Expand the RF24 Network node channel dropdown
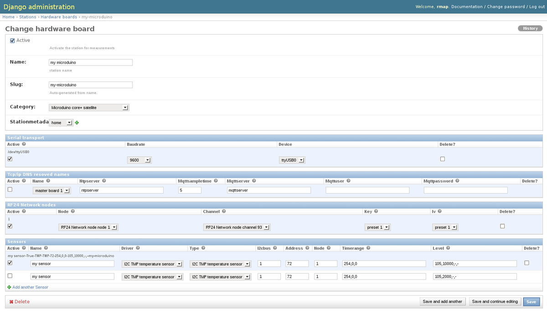 [237, 227]
